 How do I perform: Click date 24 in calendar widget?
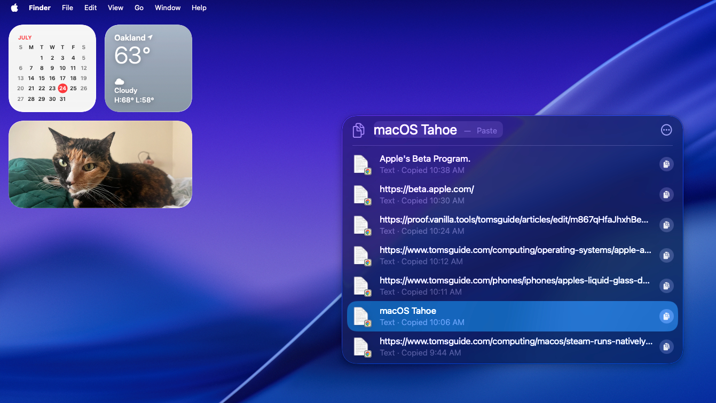pyautogui.click(x=62, y=89)
